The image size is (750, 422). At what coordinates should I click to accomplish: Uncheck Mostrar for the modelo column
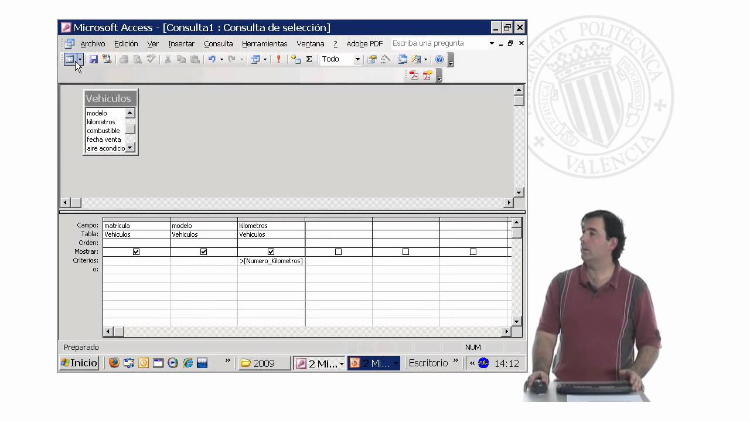(x=203, y=251)
